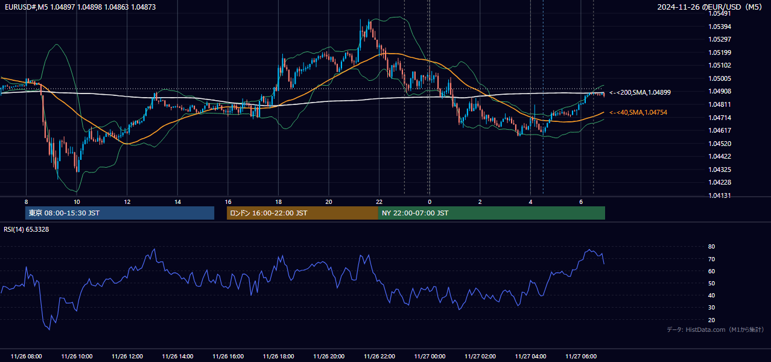The image size is (771, 362).
Task: Click the bottom date label 11/27 00:00
Action: pyautogui.click(x=429, y=357)
